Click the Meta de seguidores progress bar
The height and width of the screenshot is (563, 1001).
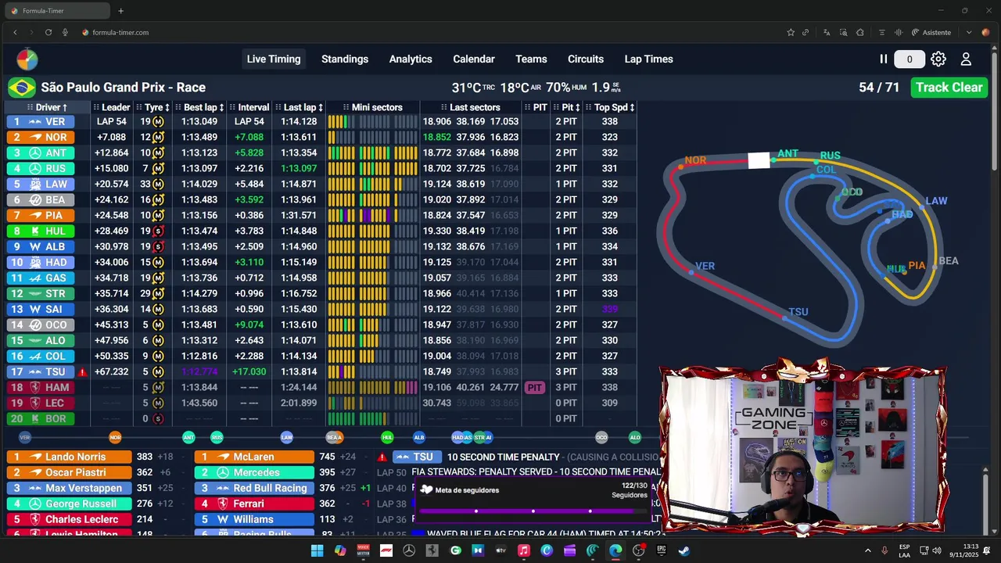click(x=533, y=511)
